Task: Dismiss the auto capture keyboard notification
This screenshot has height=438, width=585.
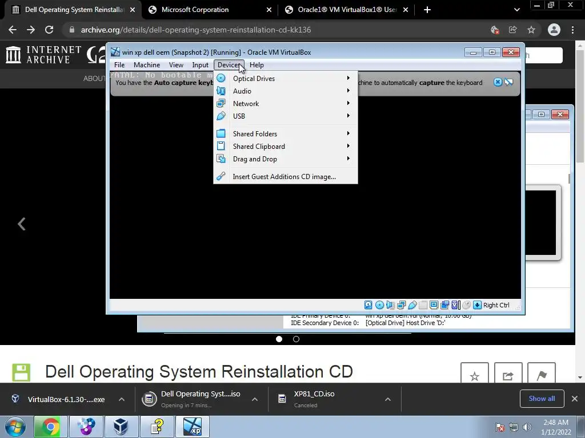Action: coord(498,82)
